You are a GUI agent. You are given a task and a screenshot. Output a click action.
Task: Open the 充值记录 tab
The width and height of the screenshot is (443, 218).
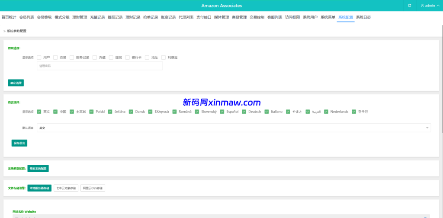[x=97, y=17]
